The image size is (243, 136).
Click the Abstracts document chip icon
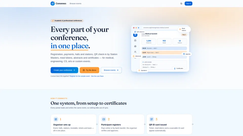pos(134,56)
